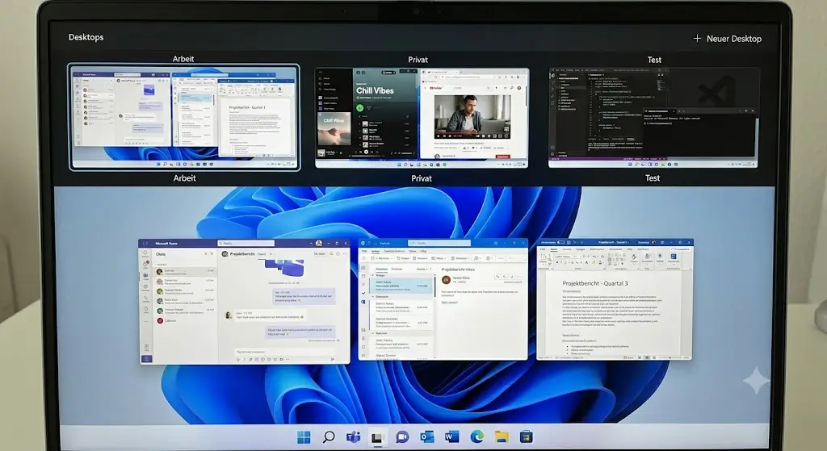Click the Projektbericht - Quartal 3 heading
The image size is (827, 451).
[x=595, y=283]
